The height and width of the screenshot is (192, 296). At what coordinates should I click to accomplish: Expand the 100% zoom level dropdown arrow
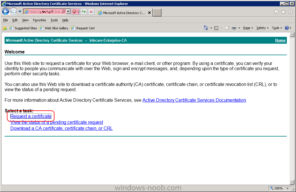tap(287, 188)
